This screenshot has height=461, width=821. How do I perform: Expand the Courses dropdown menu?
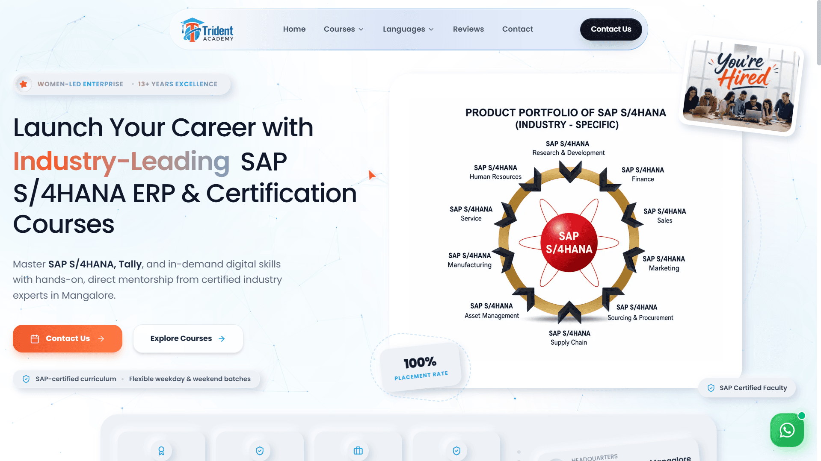(x=344, y=29)
